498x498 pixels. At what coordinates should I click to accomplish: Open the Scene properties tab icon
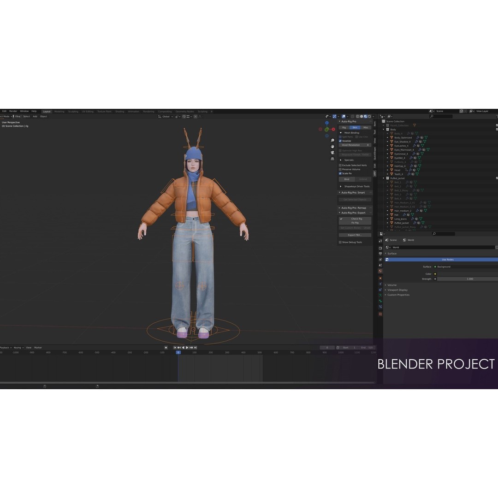coord(380,265)
